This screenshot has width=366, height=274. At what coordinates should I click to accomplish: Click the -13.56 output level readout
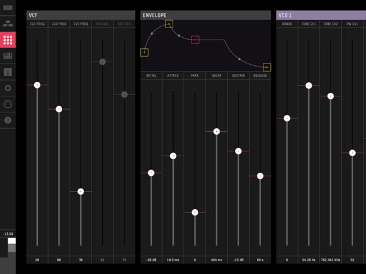(x=8, y=234)
